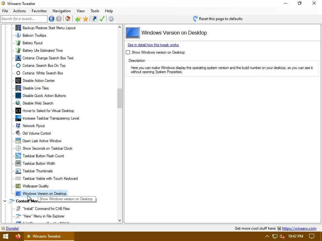Viewport: 322px width, 241px height.
Task: Click in the Search for a tweak field
Action: [24, 19]
